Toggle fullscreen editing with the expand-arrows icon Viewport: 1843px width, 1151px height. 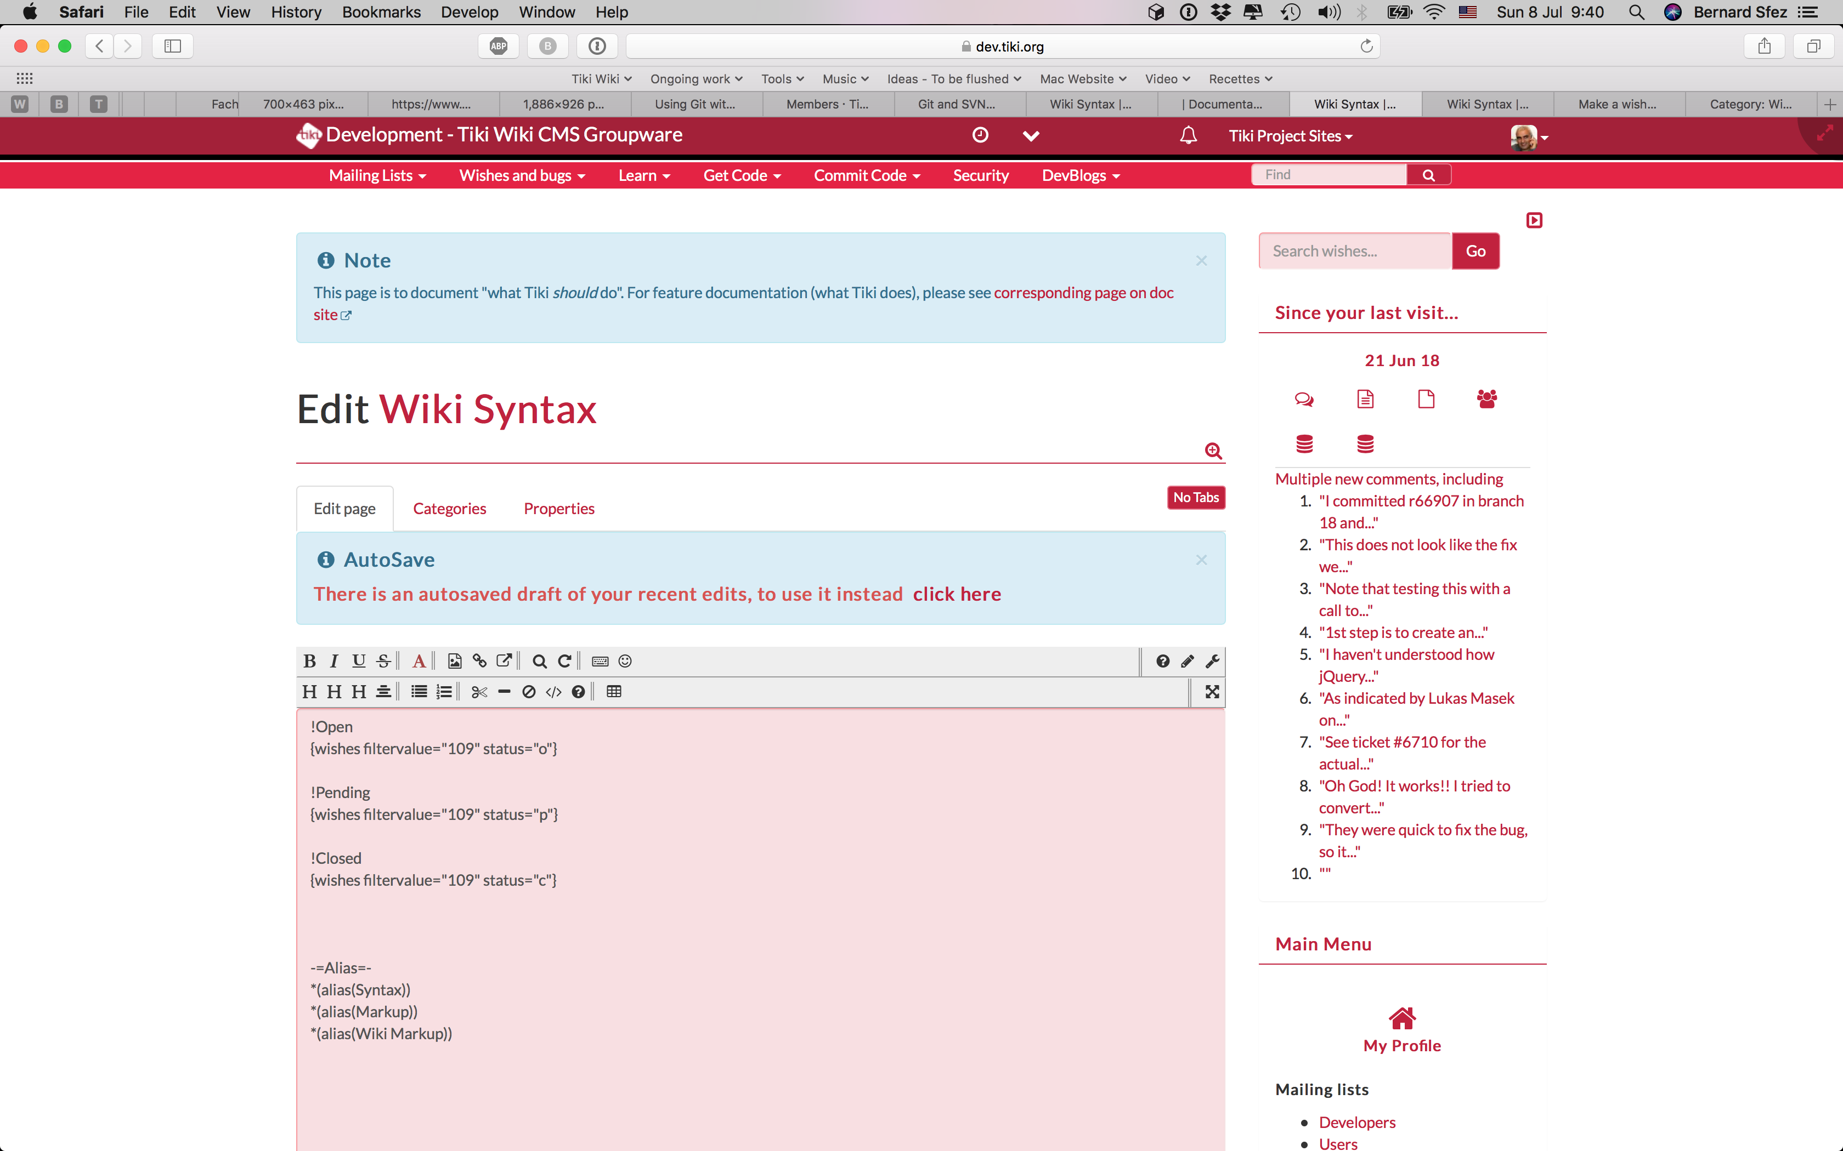[x=1212, y=691]
